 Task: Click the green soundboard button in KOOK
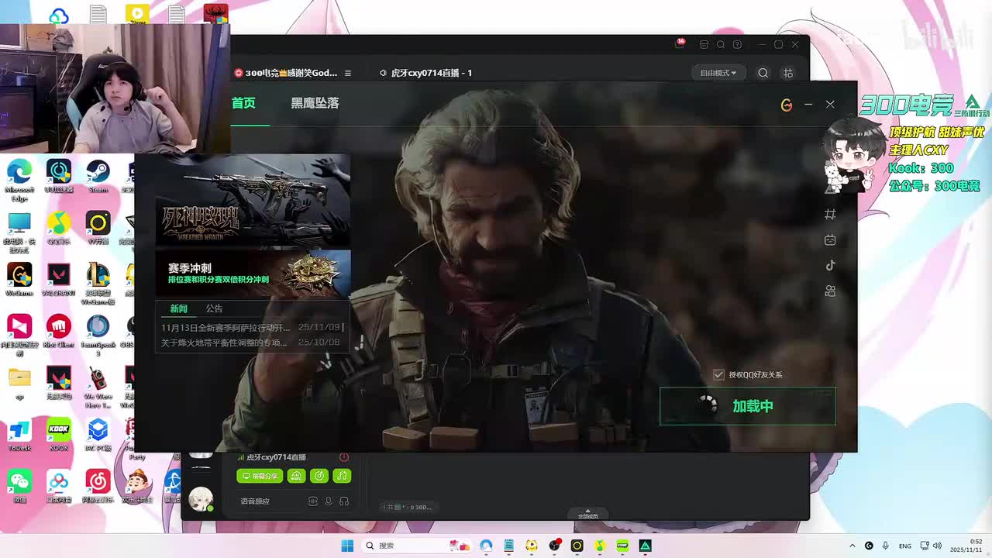296,476
